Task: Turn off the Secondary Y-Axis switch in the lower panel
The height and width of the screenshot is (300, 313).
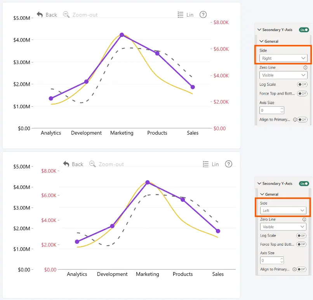Action: coord(304,184)
